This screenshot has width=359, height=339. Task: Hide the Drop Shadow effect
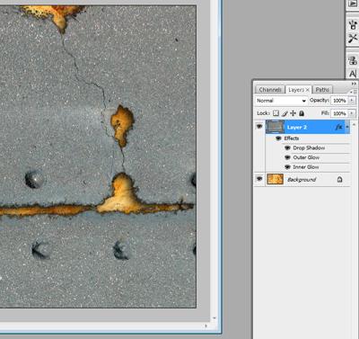tap(287, 147)
